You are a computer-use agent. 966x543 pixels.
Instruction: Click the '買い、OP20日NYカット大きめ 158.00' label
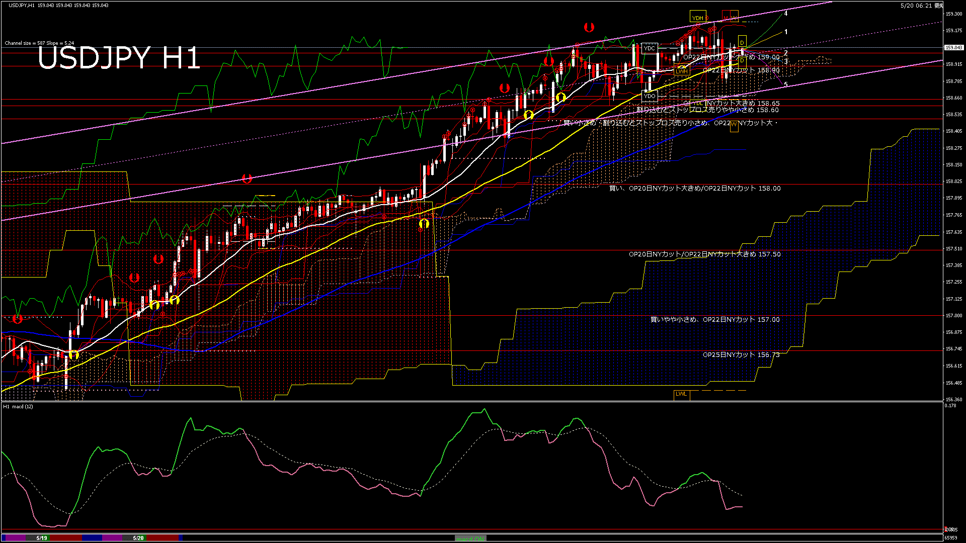pyautogui.click(x=695, y=188)
